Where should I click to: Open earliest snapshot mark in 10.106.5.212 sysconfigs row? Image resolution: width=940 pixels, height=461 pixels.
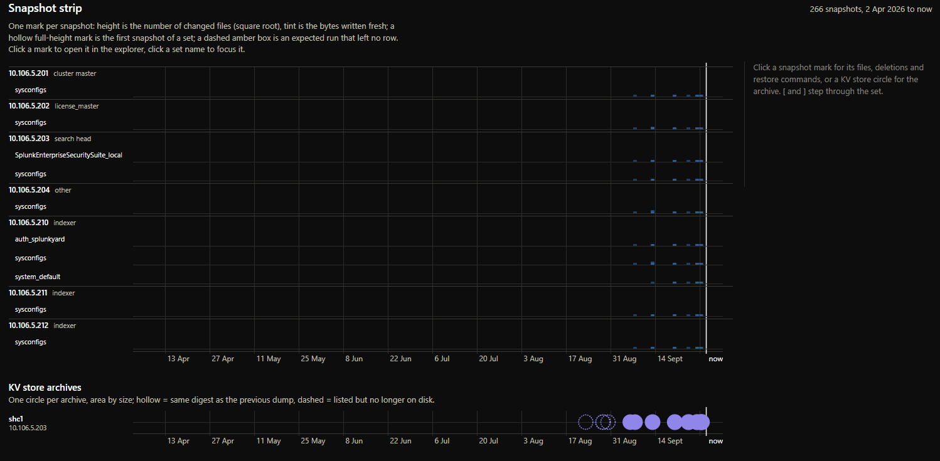(x=635, y=347)
